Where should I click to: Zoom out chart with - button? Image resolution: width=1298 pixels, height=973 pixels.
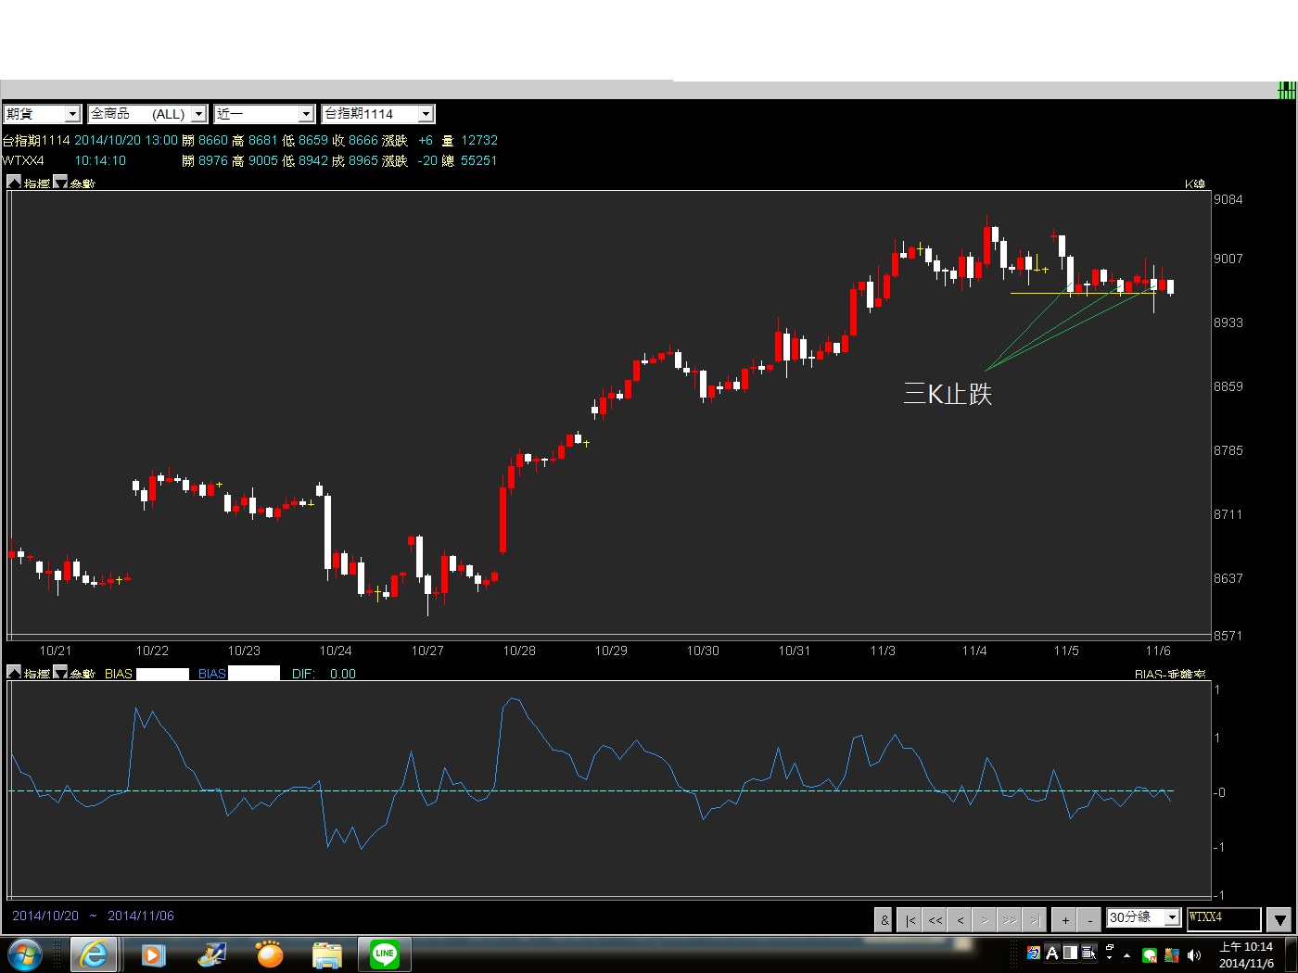pyautogui.click(x=1090, y=919)
